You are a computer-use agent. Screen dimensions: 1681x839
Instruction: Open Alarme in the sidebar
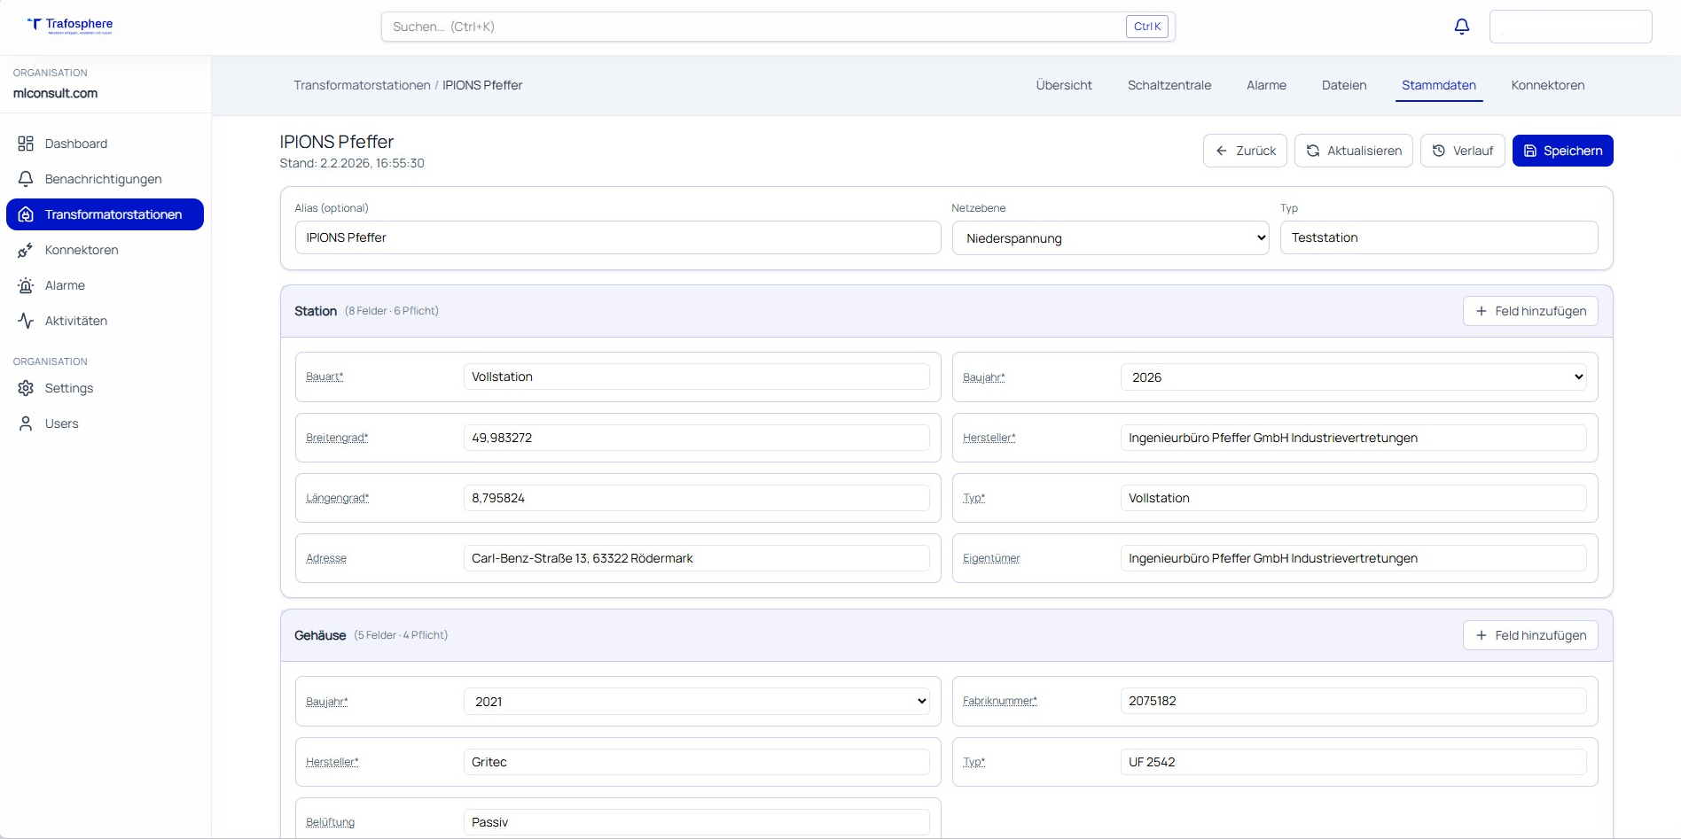65,285
